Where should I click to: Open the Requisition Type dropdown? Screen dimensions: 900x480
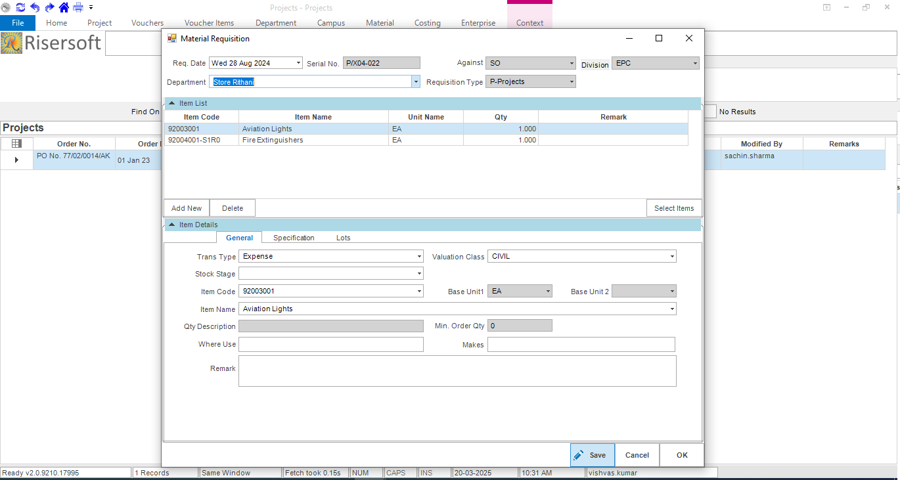572,82
